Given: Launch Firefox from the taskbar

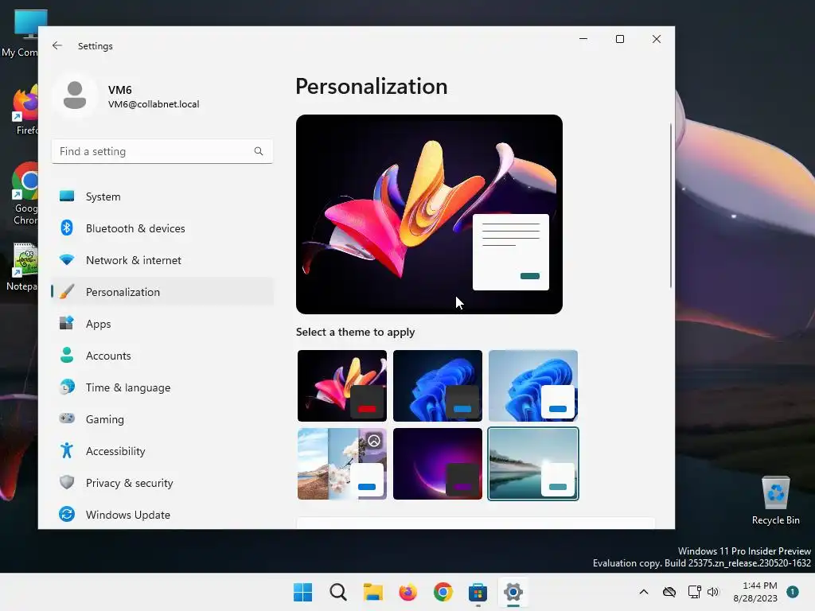Looking at the screenshot, I should 408,592.
